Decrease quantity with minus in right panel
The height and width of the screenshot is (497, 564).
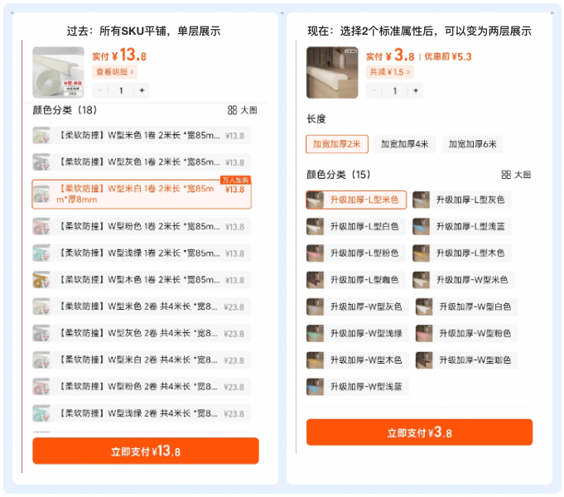coord(374,90)
